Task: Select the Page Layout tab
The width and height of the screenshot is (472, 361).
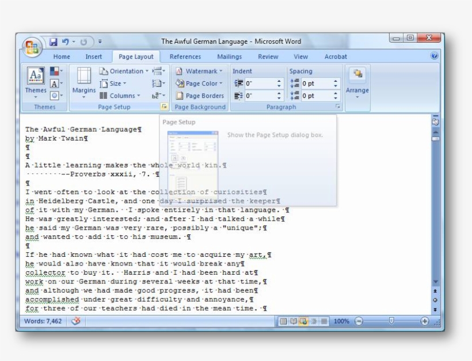Action: click(136, 56)
